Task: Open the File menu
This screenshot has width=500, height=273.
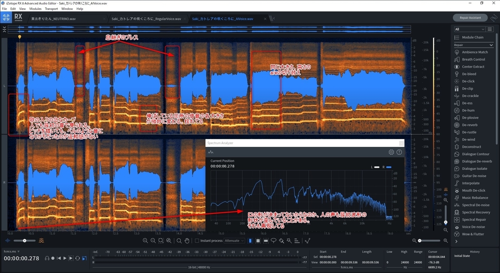Action: click(4, 9)
